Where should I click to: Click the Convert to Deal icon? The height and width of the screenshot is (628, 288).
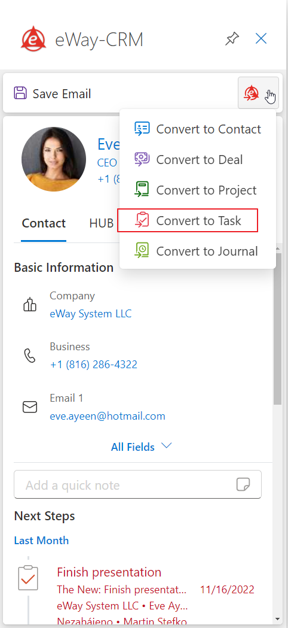click(142, 159)
